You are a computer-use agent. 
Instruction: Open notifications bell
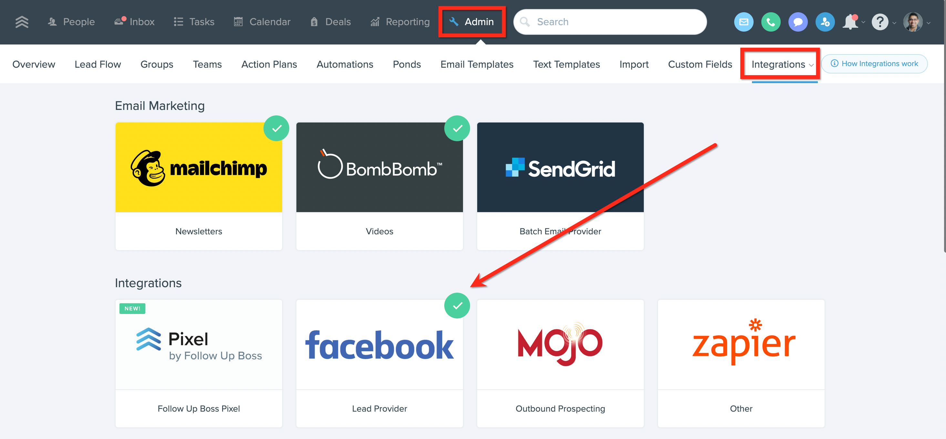pyautogui.click(x=850, y=22)
